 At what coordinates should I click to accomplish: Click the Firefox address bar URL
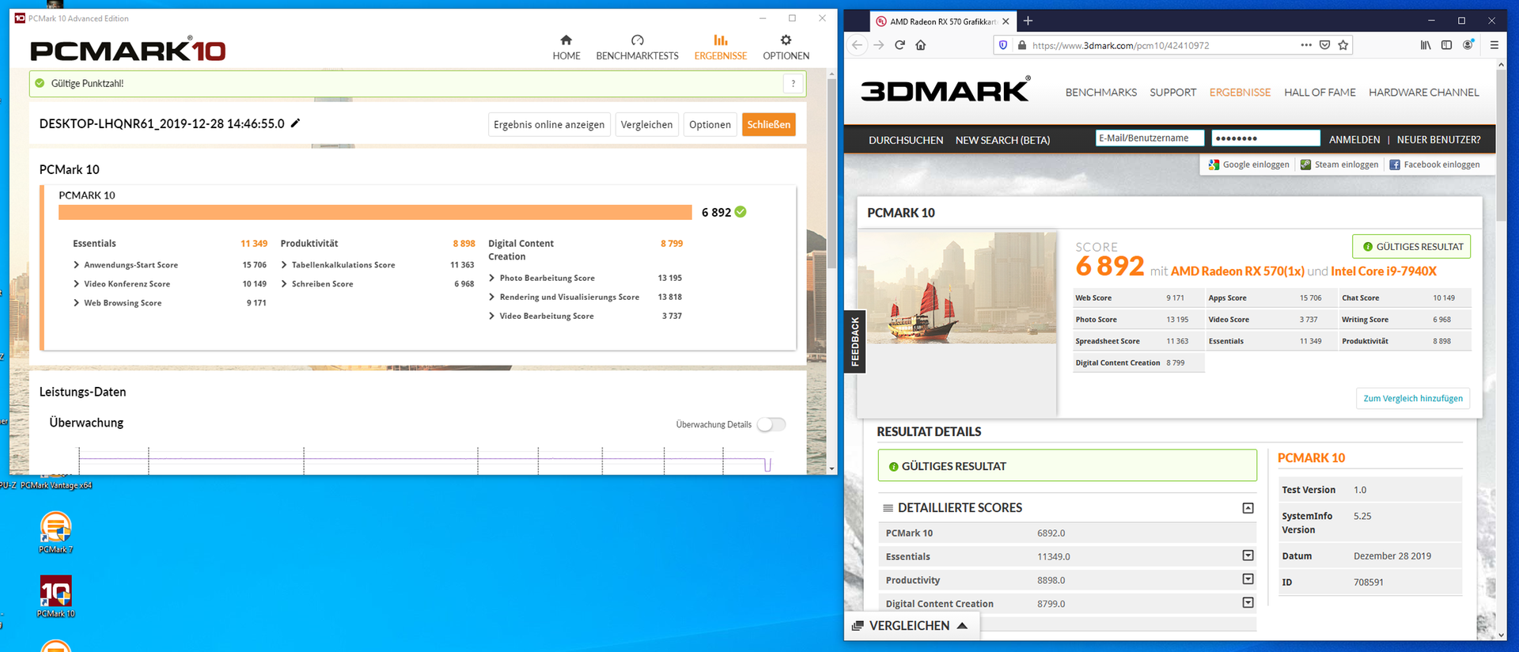click(1120, 45)
